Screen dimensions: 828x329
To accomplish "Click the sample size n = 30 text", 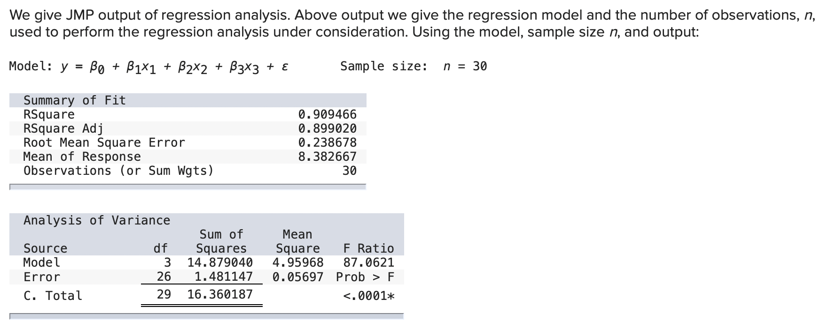I will (x=414, y=67).
